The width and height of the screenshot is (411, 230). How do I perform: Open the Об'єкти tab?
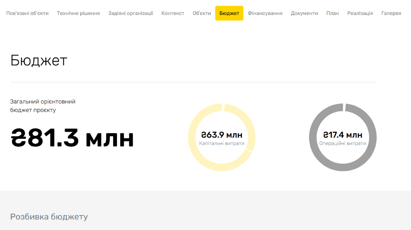[x=202, y=13]
